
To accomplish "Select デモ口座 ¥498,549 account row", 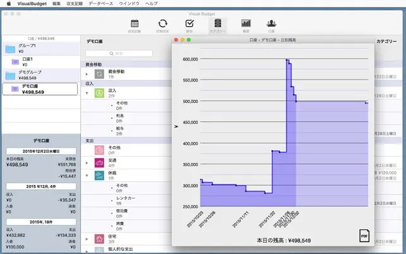I will coord(40,89).
